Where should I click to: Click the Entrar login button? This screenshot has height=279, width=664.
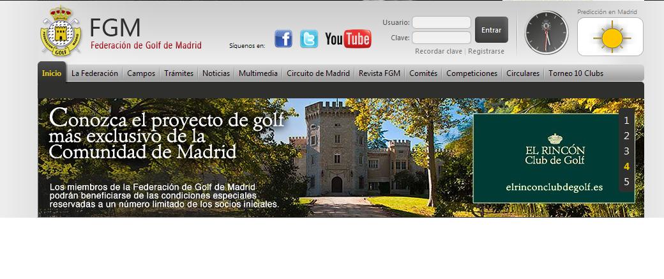[x=491, y=30]
